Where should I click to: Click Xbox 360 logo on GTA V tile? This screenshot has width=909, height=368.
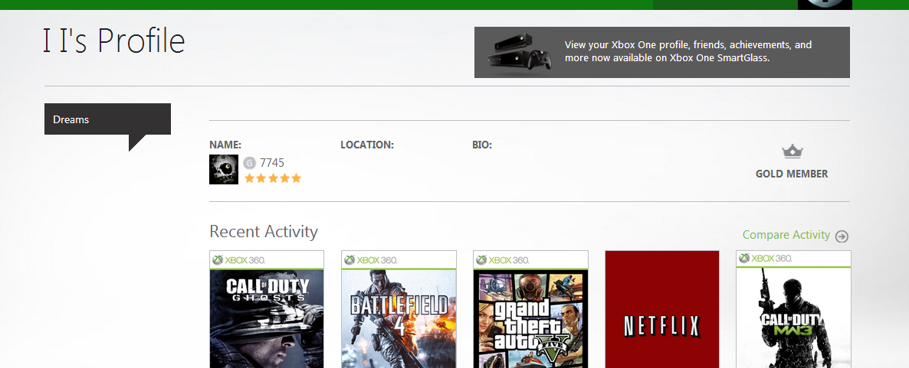pos(503,260)
